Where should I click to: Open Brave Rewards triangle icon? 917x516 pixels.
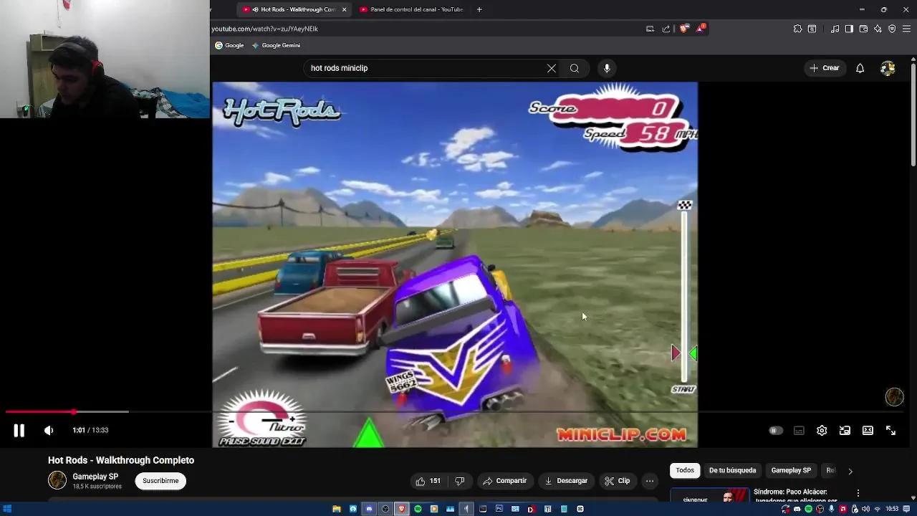pyautogui.click(x=701, y=29)
